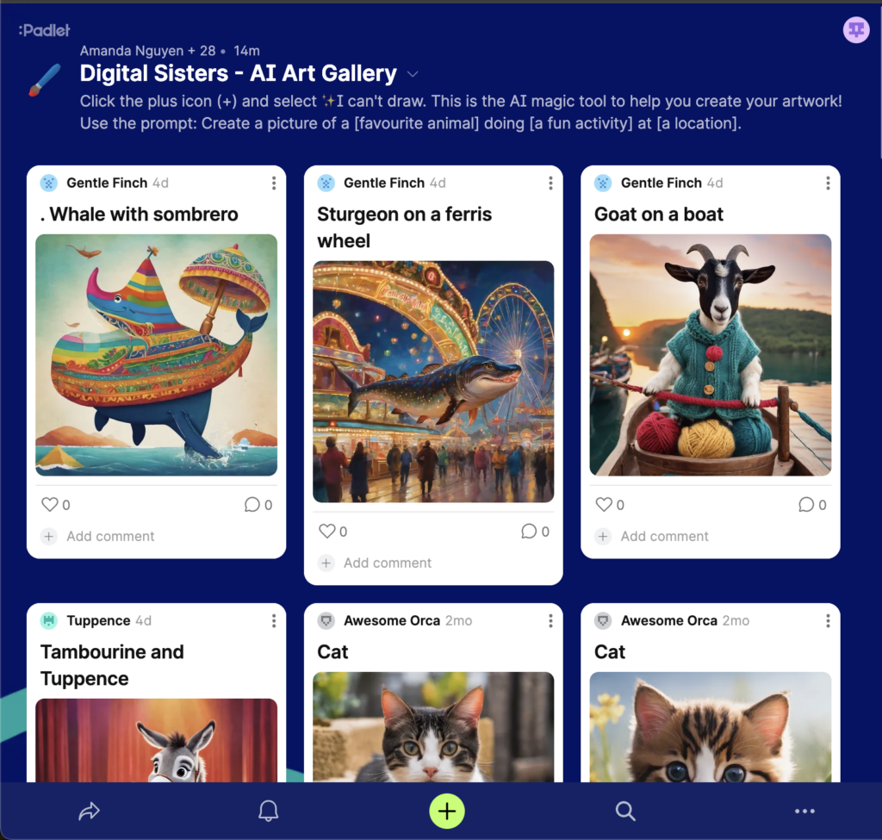This screenshot has height=840, width=882.
Task: Open options menu on Tuppence's post
Action: (273, 620)
